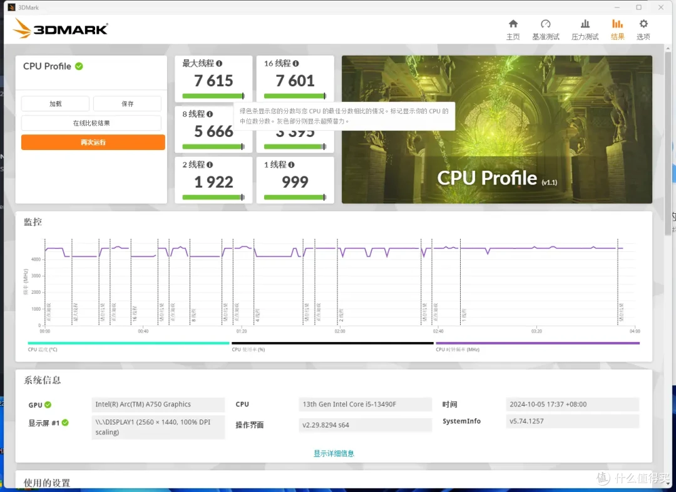This screenshot has height=492, width=676.
Task: Click 01:20 marker on chart time axis
Action: tap(242, 331)
